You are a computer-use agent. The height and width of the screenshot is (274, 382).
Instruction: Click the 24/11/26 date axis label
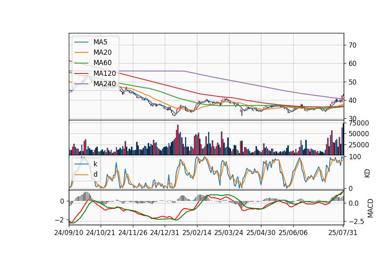[133, 233]
